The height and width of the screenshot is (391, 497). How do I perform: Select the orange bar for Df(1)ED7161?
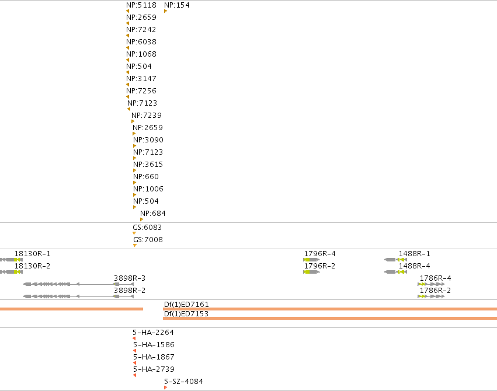tap(330, 309)
